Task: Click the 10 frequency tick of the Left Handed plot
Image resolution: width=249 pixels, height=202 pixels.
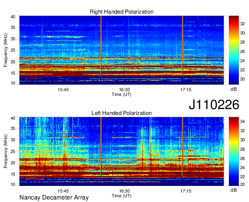Action: (x=13, y=184)
